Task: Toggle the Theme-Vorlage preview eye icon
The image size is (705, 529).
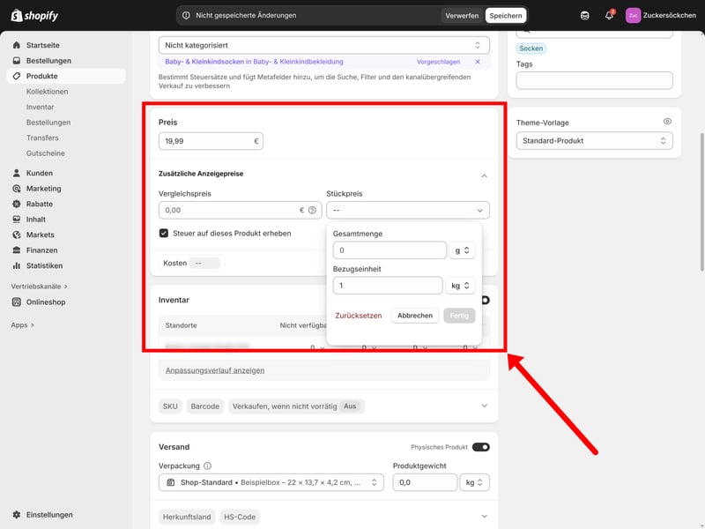Action: 667,122
